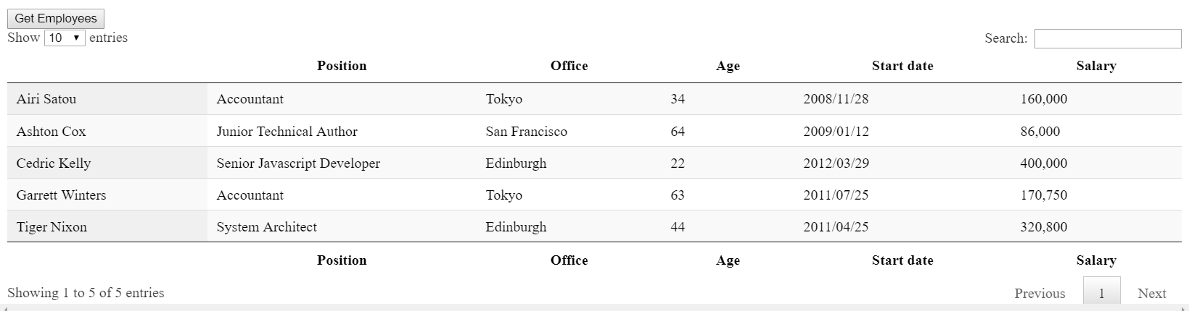Viewport: 1189px width, 311px height.
Task: Click the Ashton Cox name cell
Action: click(52, 132)
